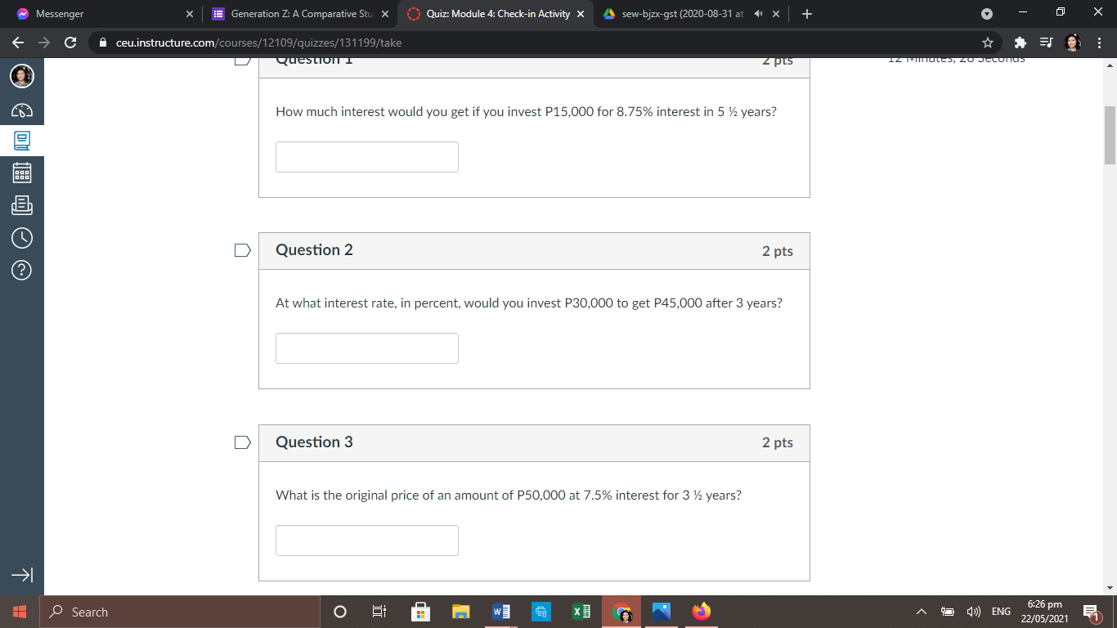
Task: Mute the sew-bjzx-gst tab via speaker icon
Action: coord(758,14)
